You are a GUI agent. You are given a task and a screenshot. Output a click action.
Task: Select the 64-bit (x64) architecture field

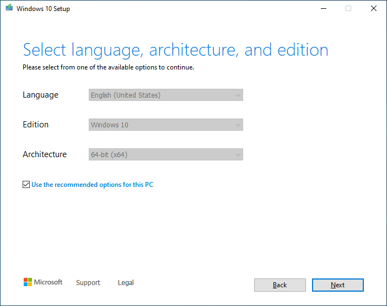pos(160,155)
